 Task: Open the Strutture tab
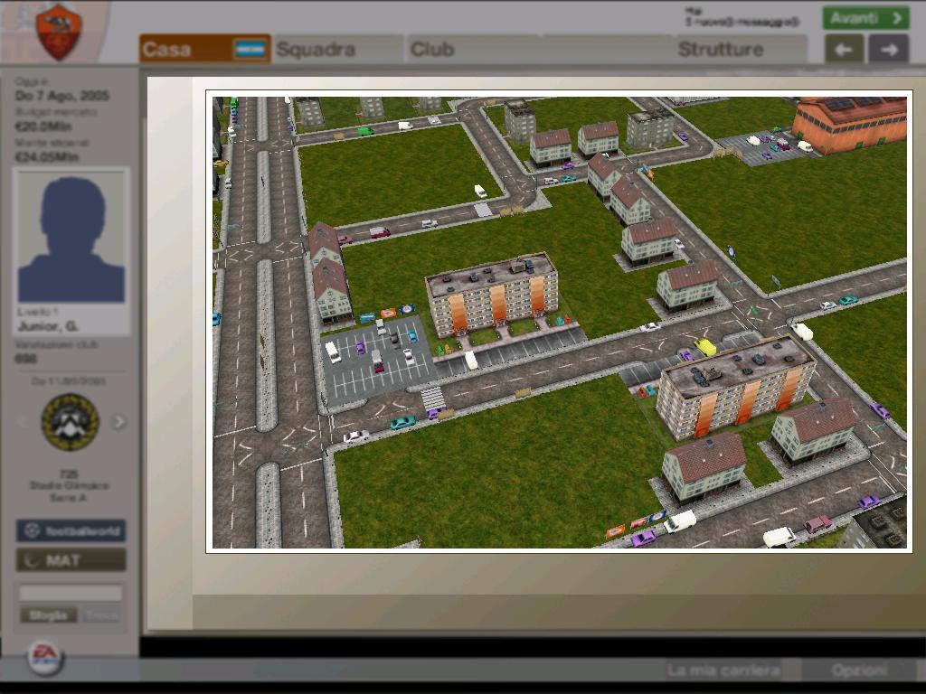point(740,49)
